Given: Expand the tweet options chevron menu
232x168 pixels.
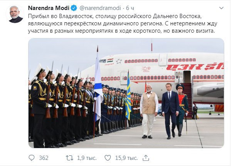Looking at the screenshot, I should [x=221, y=8].
